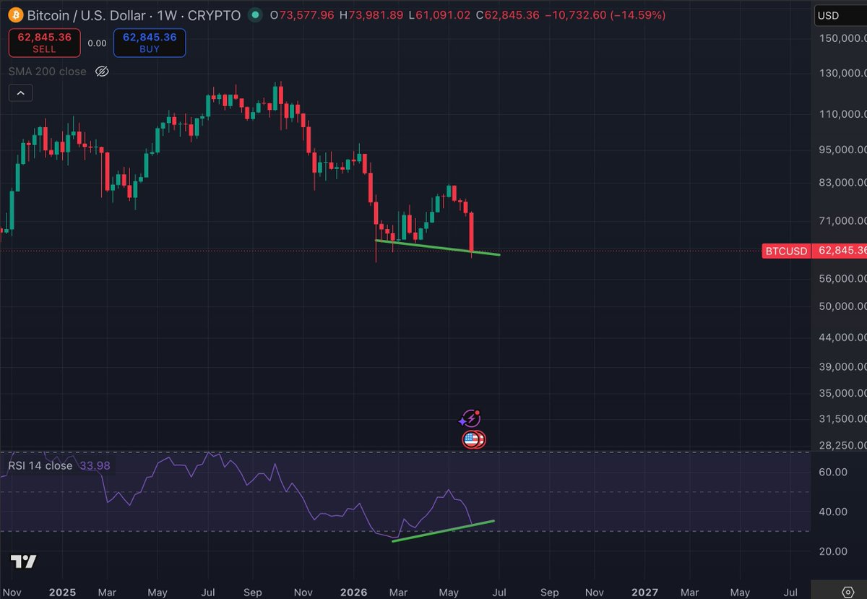
Task: Select the SMA 200 close indicator legend
Action: 48,72
